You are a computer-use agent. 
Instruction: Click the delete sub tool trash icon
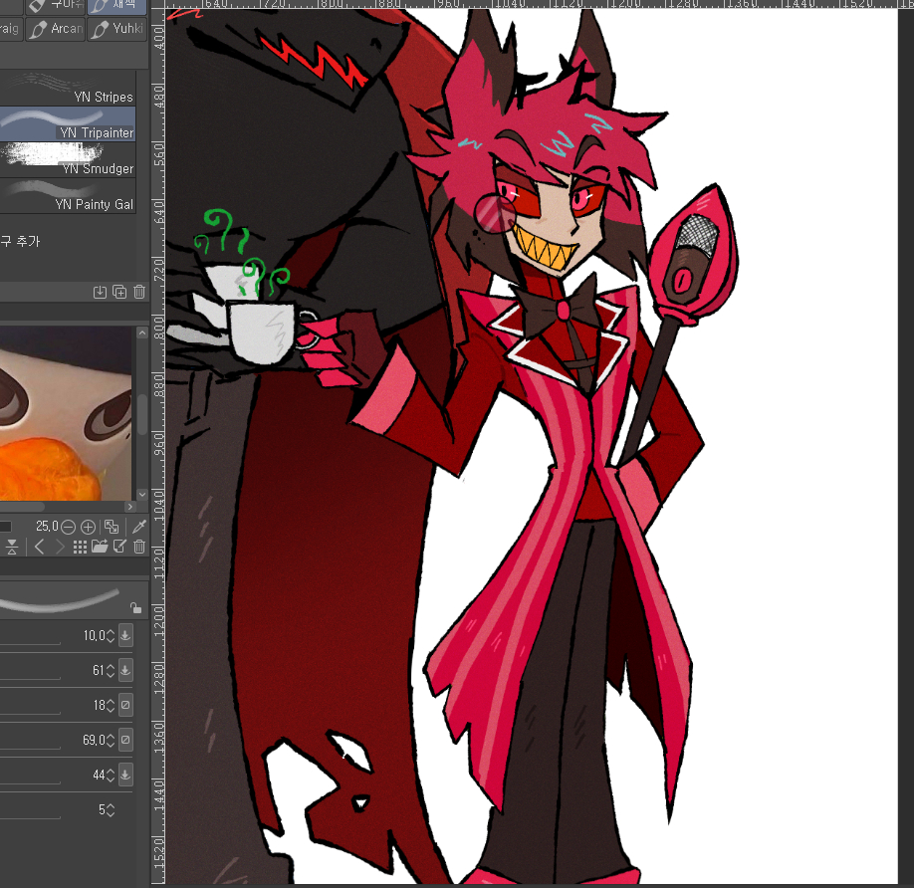139,292
